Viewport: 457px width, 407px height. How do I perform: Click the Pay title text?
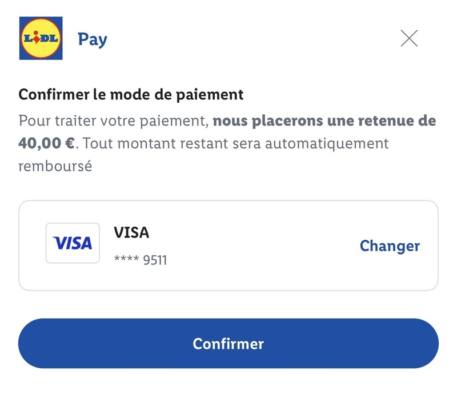(93, 39)
